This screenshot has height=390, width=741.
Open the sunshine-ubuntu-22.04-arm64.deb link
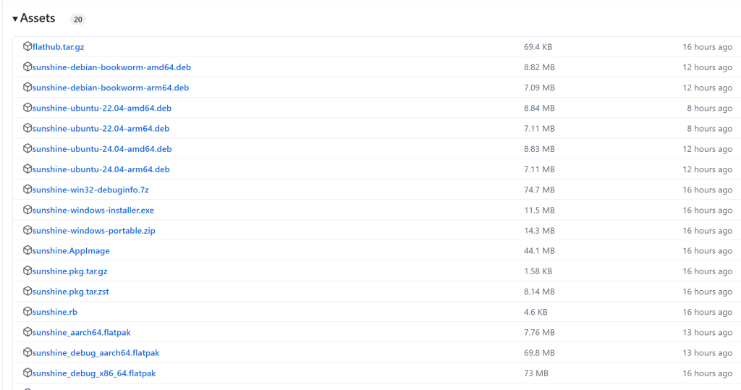[101, 129]
